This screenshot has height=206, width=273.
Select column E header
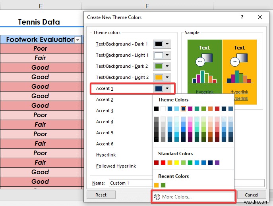(41, 6)
